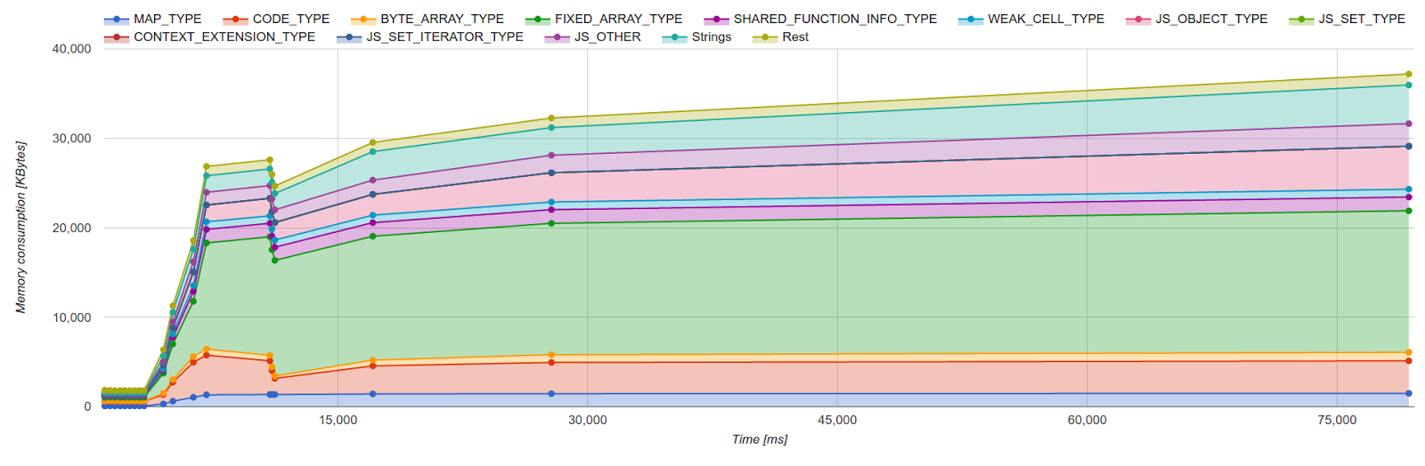
Task: Click the 40,000 label on memory axis
Action: click(x=71, y=49)
